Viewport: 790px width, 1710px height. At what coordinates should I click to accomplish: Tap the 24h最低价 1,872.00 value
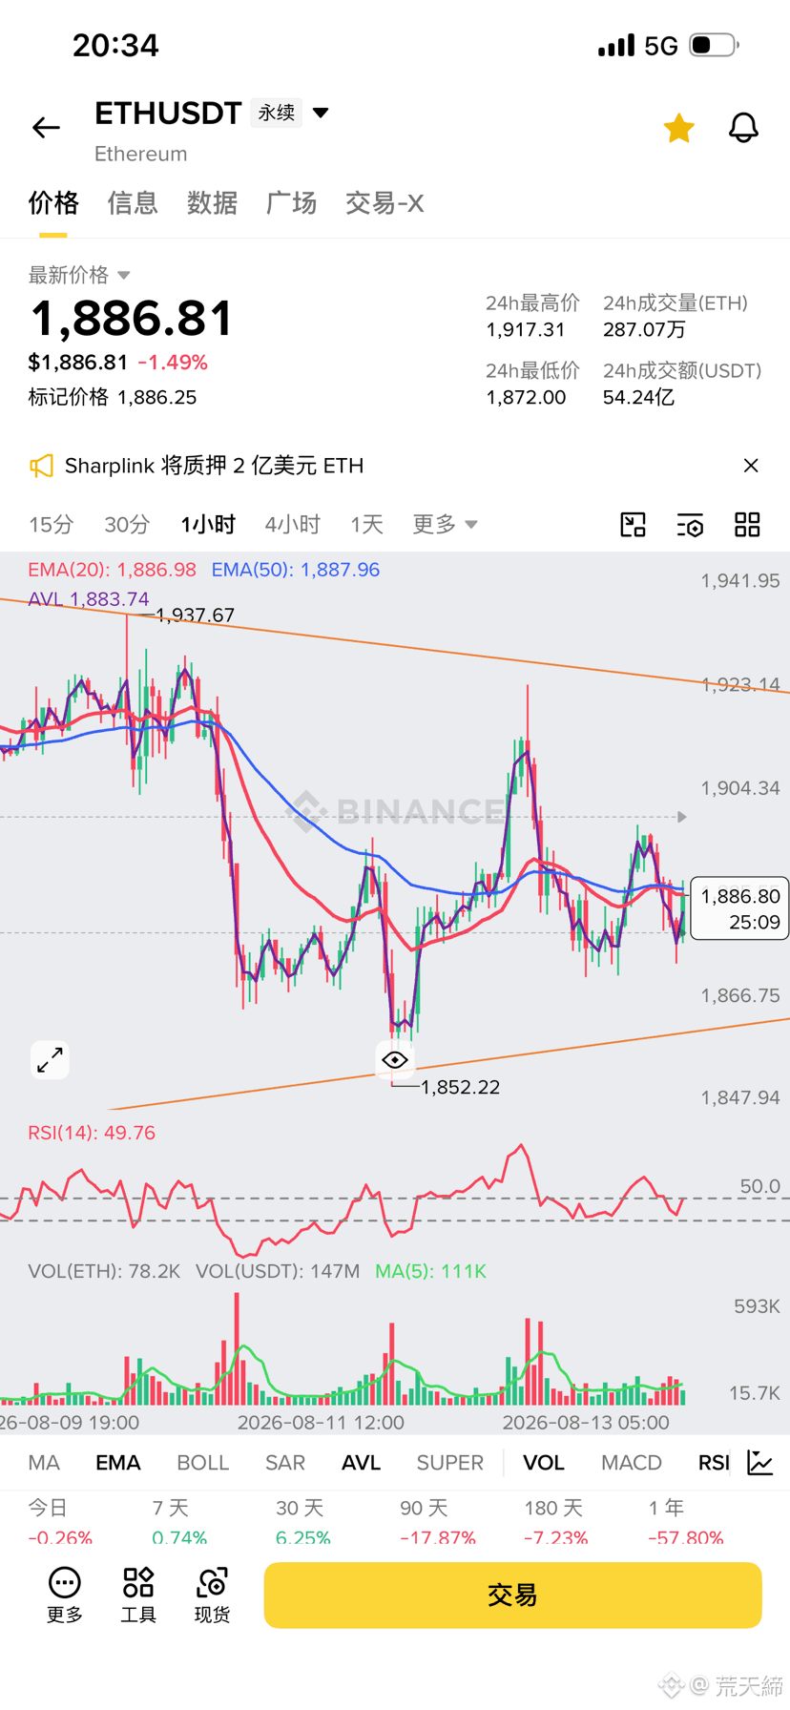526,397
